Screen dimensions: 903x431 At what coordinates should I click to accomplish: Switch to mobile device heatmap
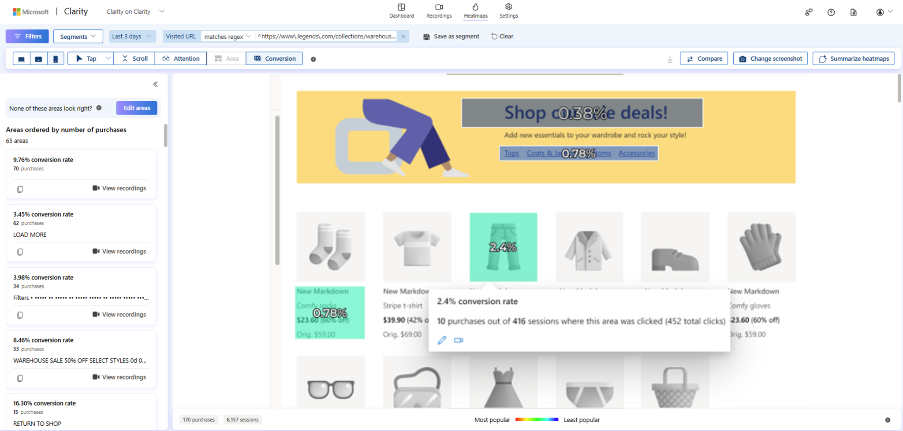click(56, 58)
